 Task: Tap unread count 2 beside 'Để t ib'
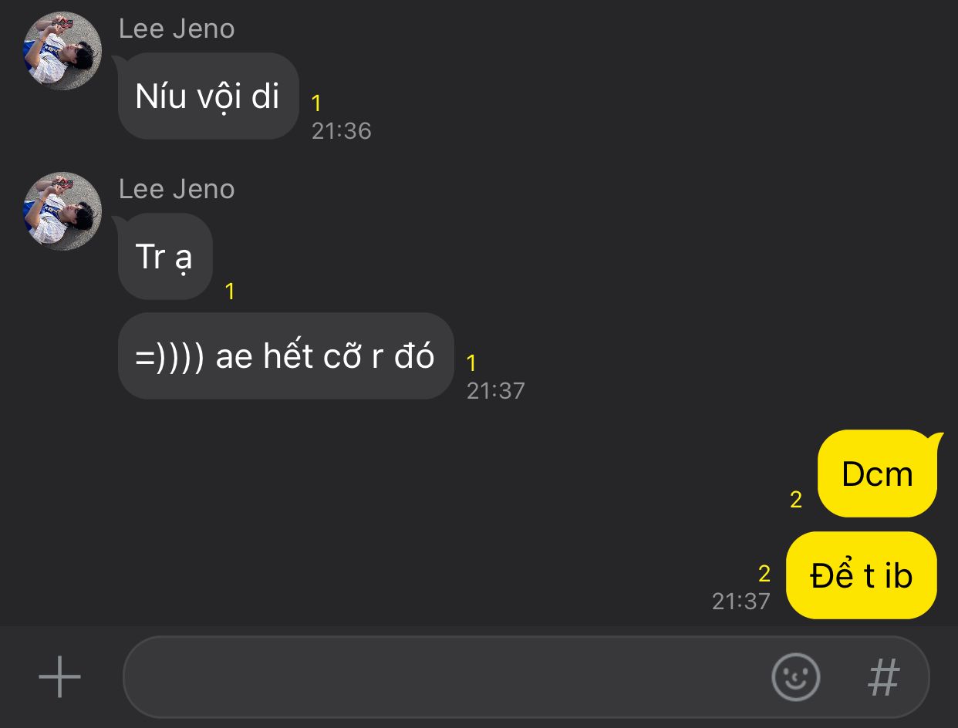coord(764,574)
